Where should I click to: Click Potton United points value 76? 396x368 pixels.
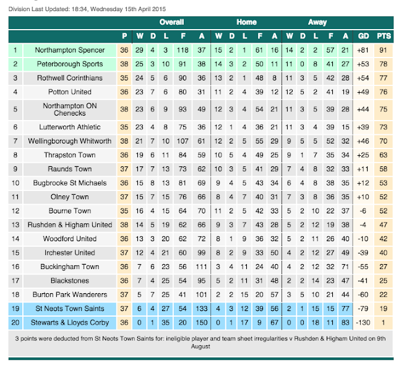click(x=383, y=92)
